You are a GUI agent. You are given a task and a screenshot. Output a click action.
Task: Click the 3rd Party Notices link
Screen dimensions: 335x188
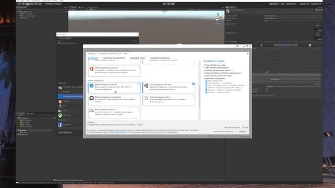(119, 132)
